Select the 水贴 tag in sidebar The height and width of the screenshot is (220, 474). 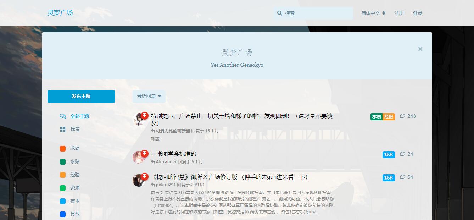[75, 161]
